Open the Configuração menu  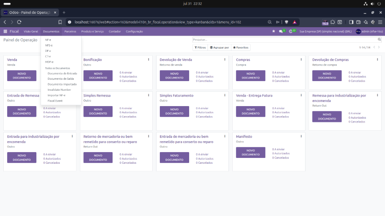pos(134,31)
